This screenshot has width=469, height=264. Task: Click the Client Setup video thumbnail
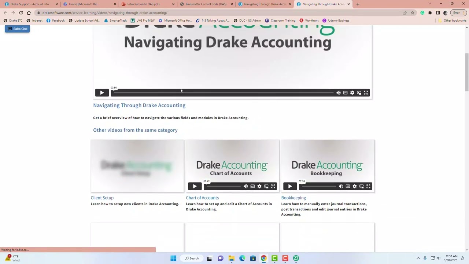click(137, 166)
